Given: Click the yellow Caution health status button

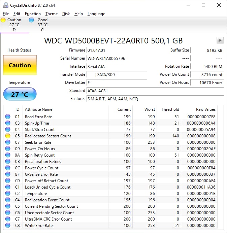Looking at the screenshot, I should [20, 65].
